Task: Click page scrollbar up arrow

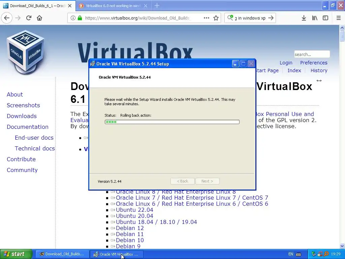Action: coord(342,28)
